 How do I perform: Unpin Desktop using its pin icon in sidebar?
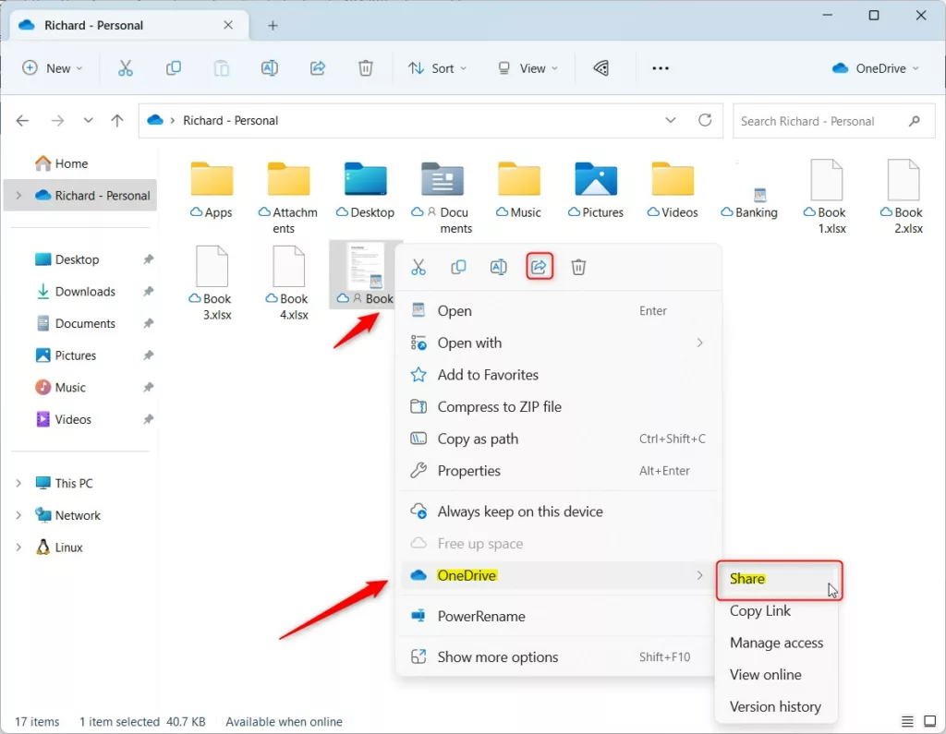click(148, 259)
